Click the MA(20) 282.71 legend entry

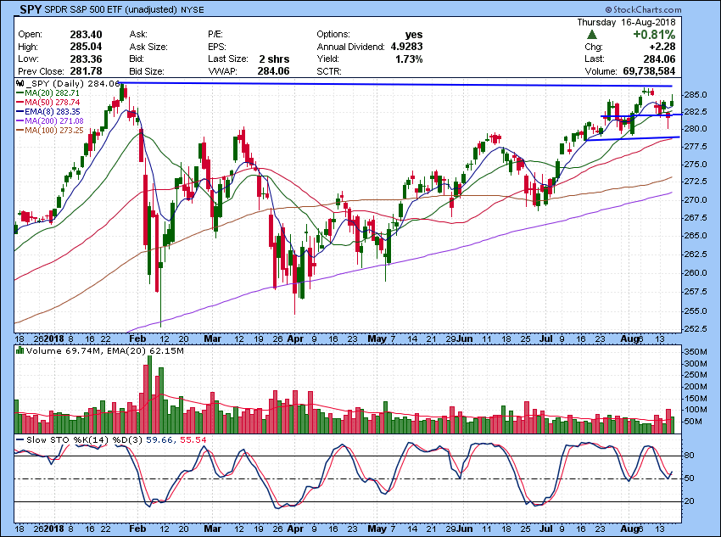(52, 92)
